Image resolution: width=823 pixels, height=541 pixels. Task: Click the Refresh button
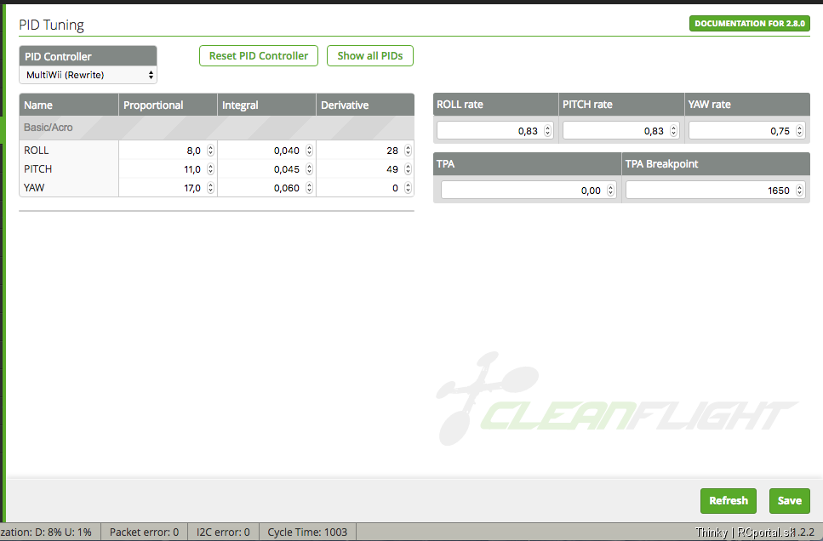(x=728, y=501)
